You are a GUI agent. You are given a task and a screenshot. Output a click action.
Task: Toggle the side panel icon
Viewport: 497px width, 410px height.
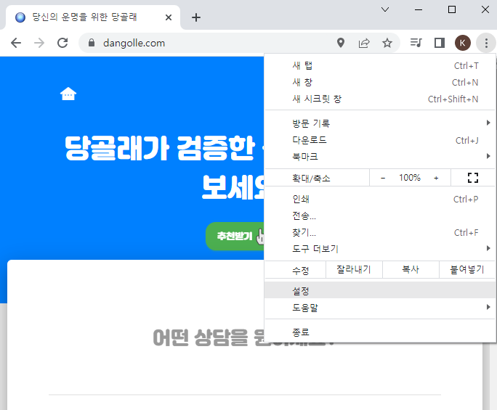[x=440, y=43]
